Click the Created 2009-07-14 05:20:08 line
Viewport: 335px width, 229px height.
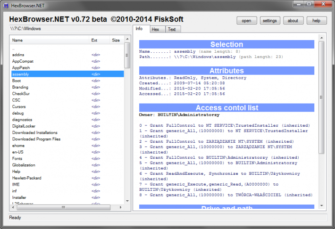(x=182, y=83)
